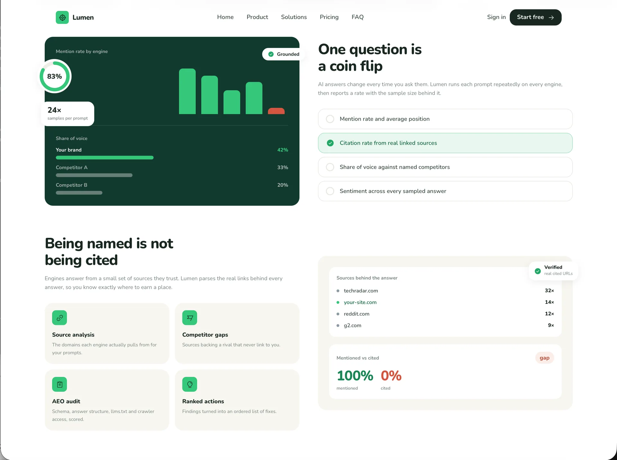Go to Solutions in navigation

[294, 17]
